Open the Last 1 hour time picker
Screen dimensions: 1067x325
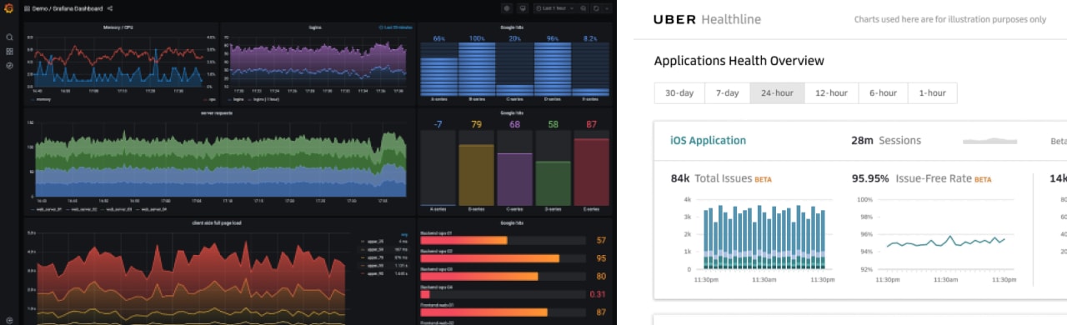(554, 8)
